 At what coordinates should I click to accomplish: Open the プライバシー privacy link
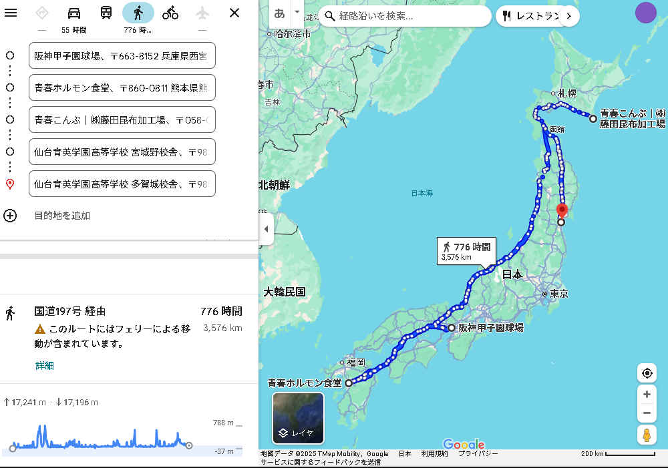(478, 453)
